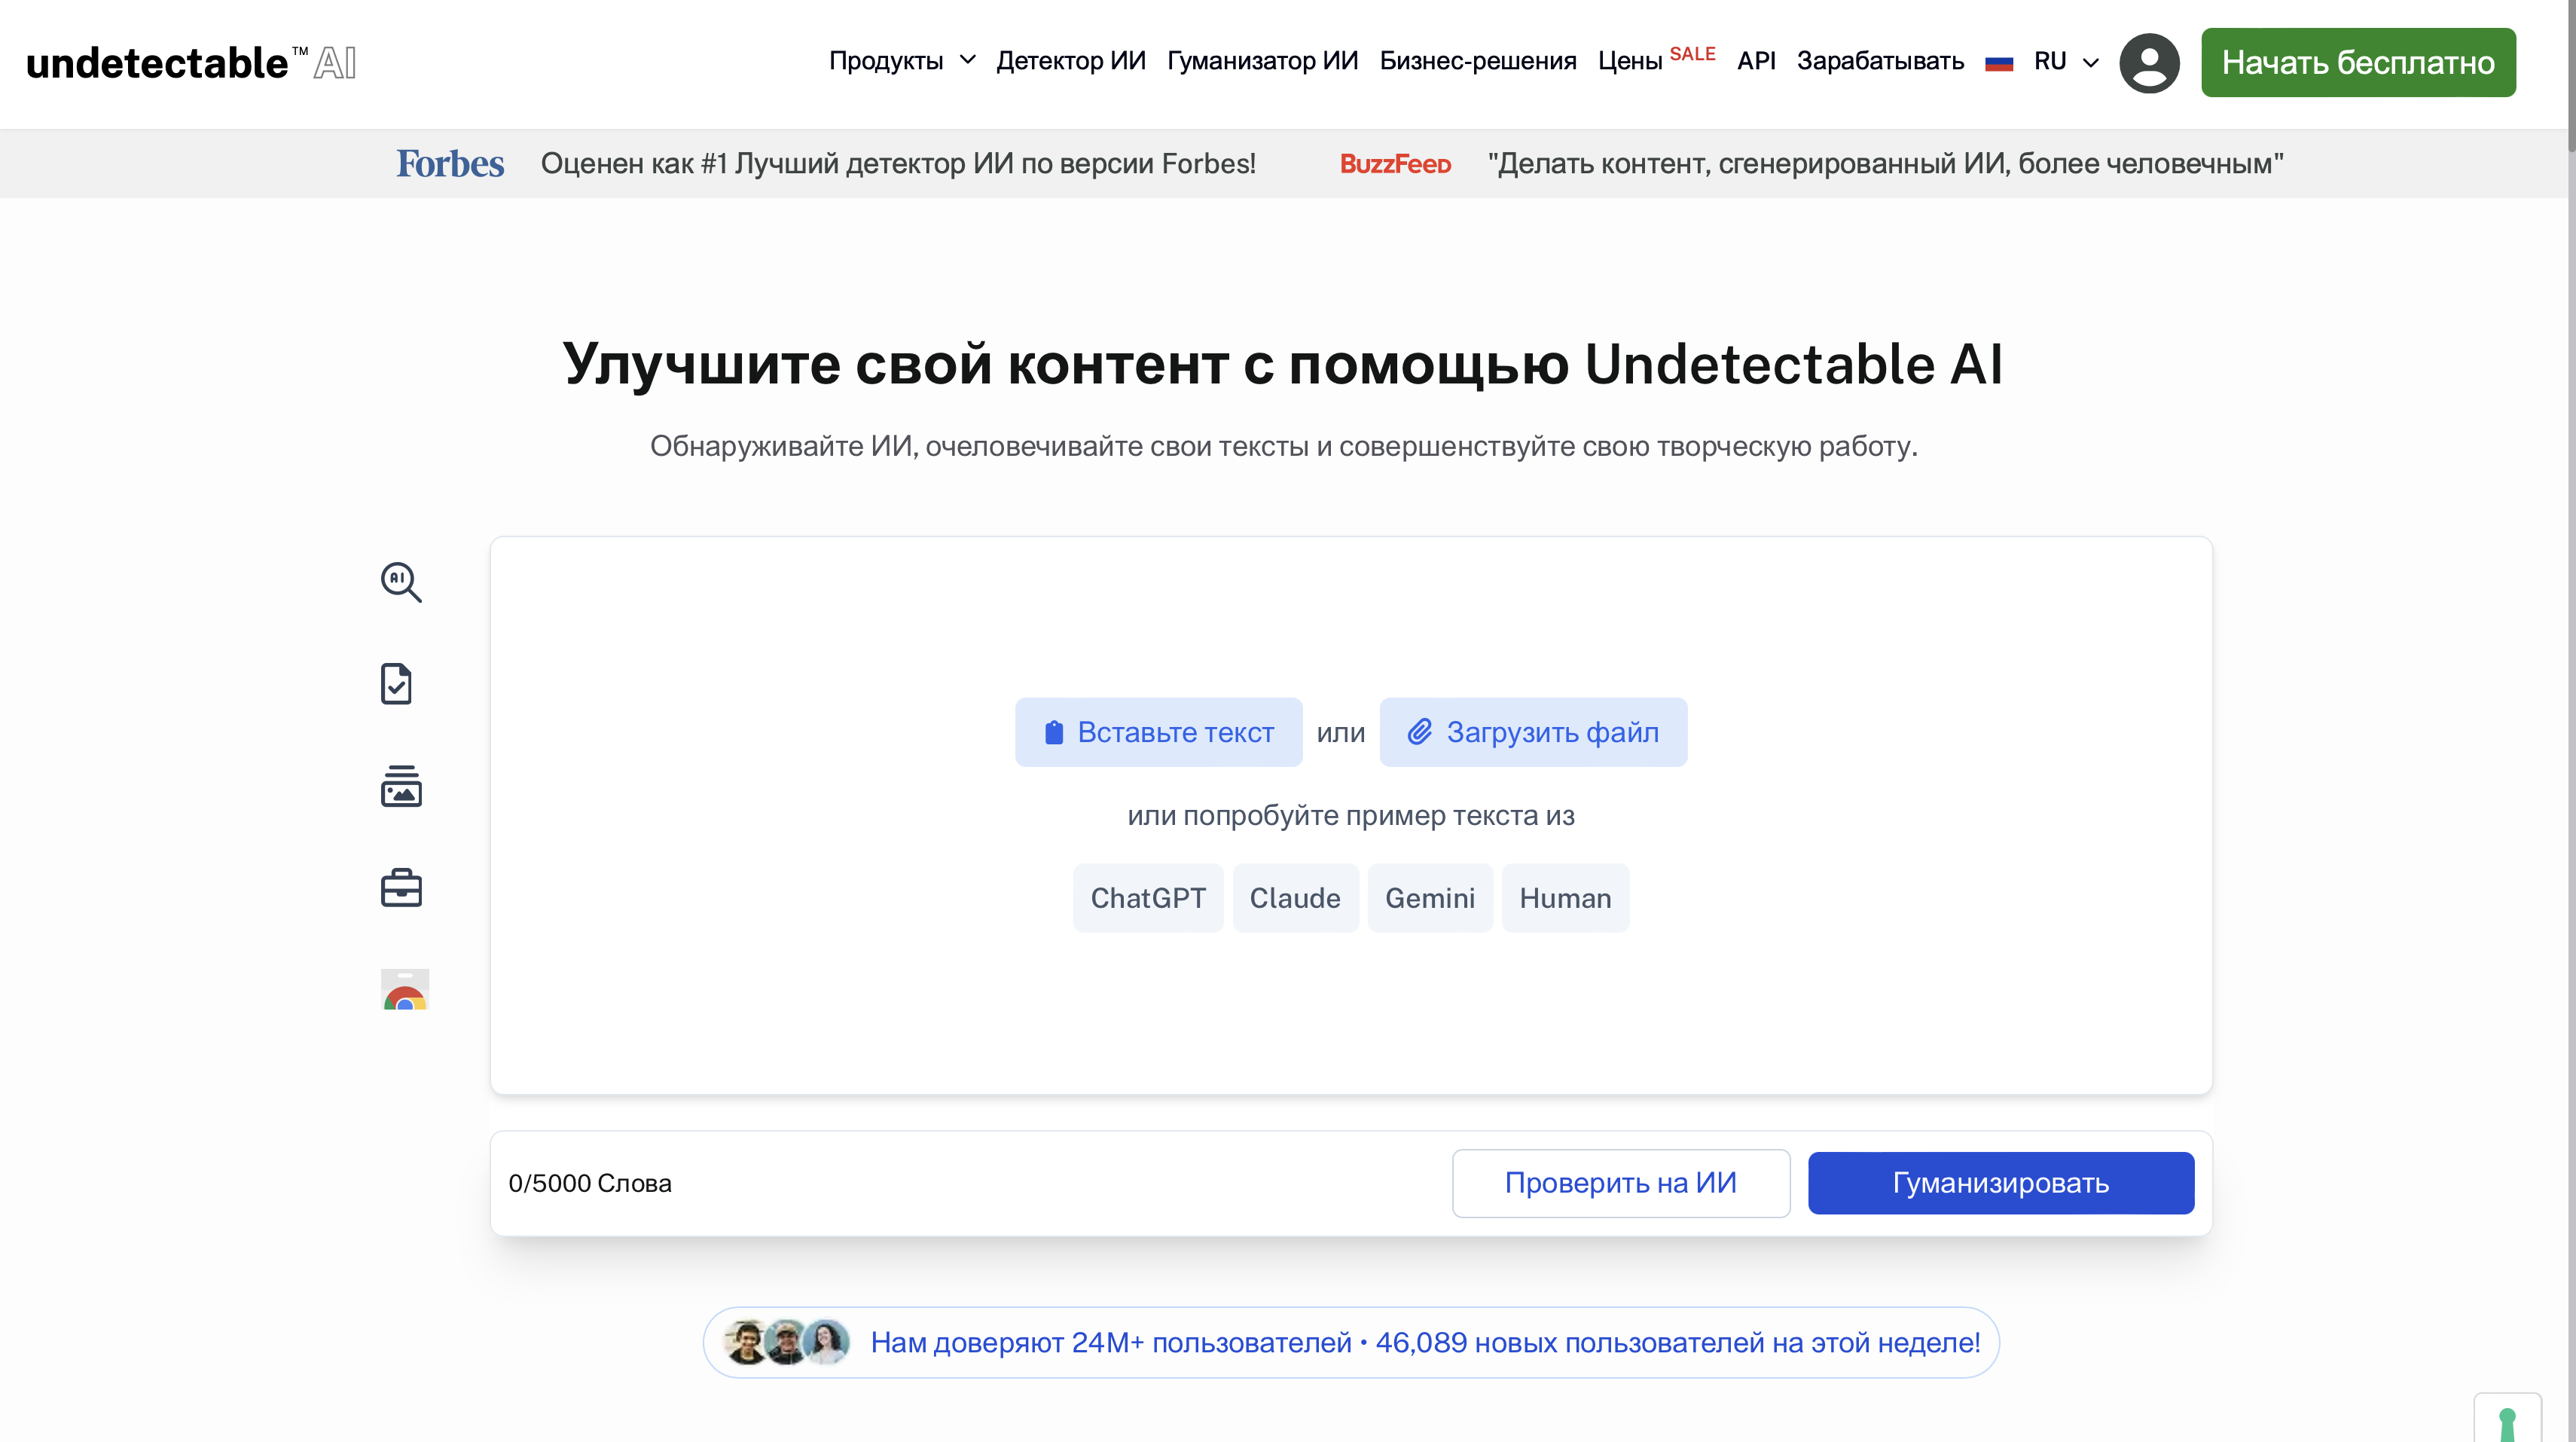Go to Бизнес-решения page
Screen dimensions: 2576x1442
(x=1477, y=61)
